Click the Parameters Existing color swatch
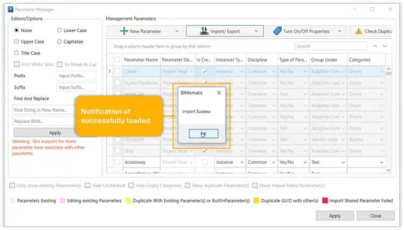The width and height of the screenshot is (404, 230). pyautogui.click(x=12, y=200)
